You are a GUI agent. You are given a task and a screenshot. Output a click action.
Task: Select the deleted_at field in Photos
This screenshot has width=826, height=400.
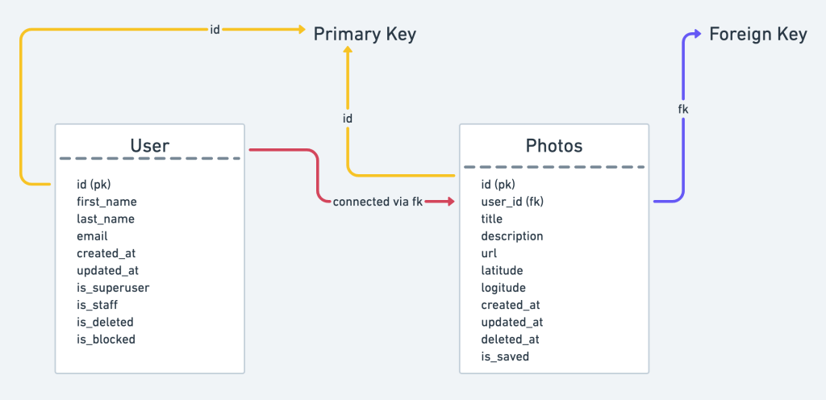[x=510, y=340]
